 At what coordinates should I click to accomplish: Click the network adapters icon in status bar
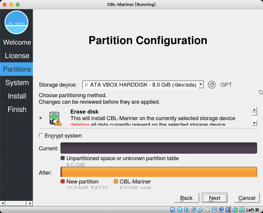(x=193, y=209)
